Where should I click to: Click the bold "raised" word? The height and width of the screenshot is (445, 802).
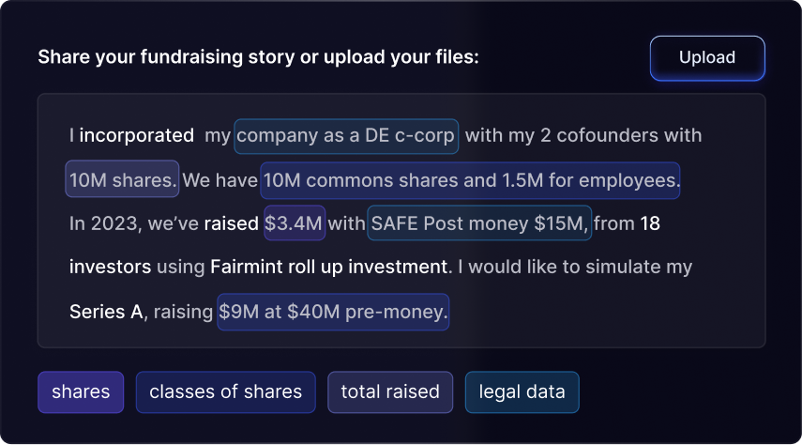click(x=231, y=223)
